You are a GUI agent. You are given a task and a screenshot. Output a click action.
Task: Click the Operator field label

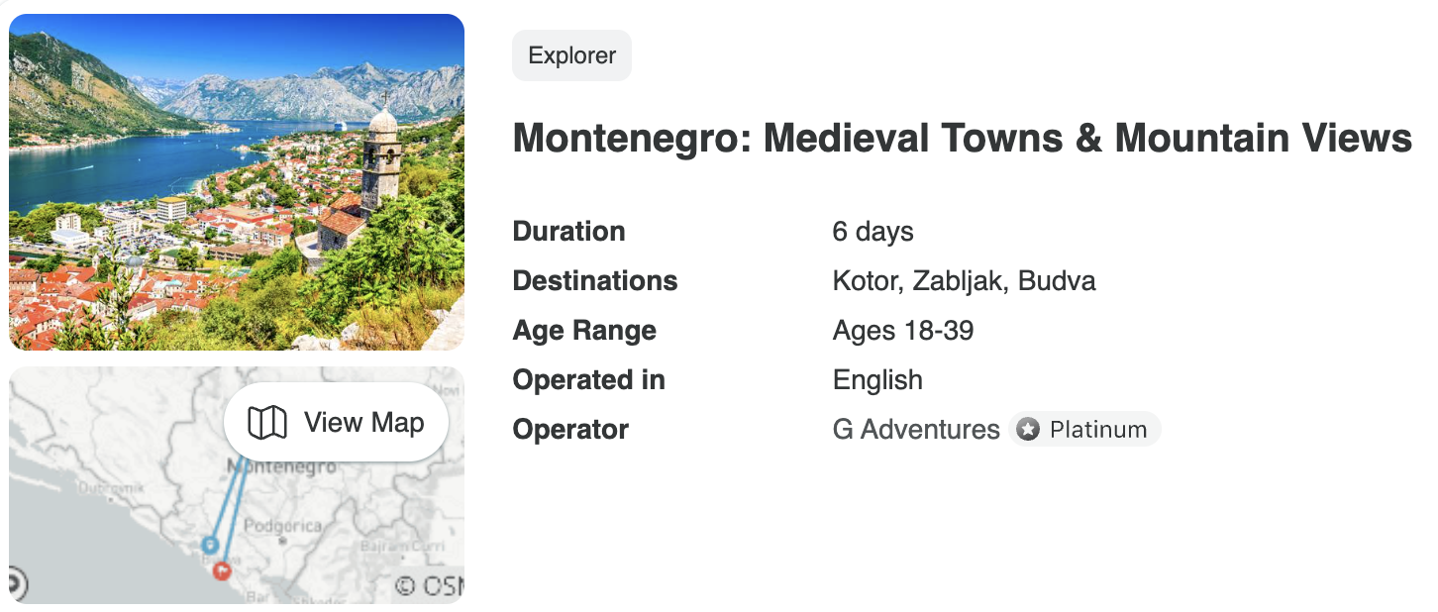pos(570,430)
